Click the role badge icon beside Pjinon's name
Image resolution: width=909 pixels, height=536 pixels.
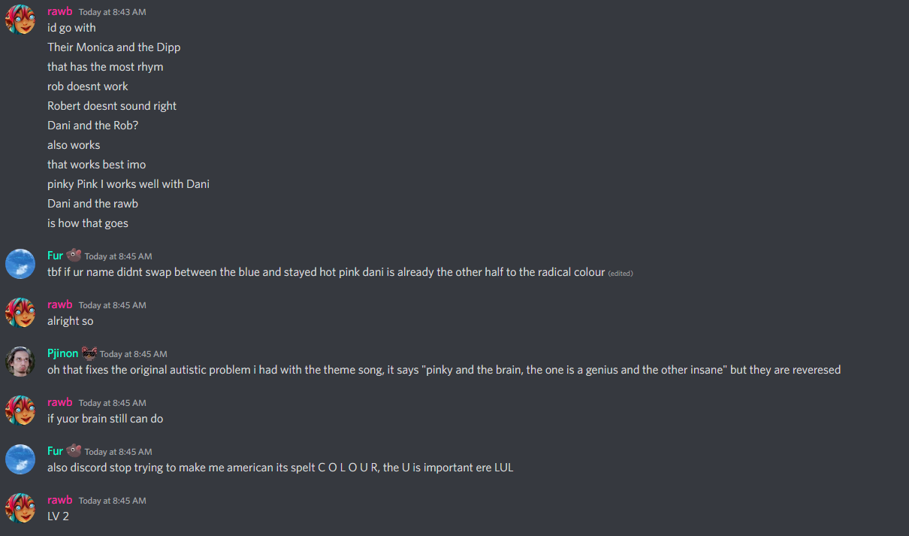tap(89, 353)
